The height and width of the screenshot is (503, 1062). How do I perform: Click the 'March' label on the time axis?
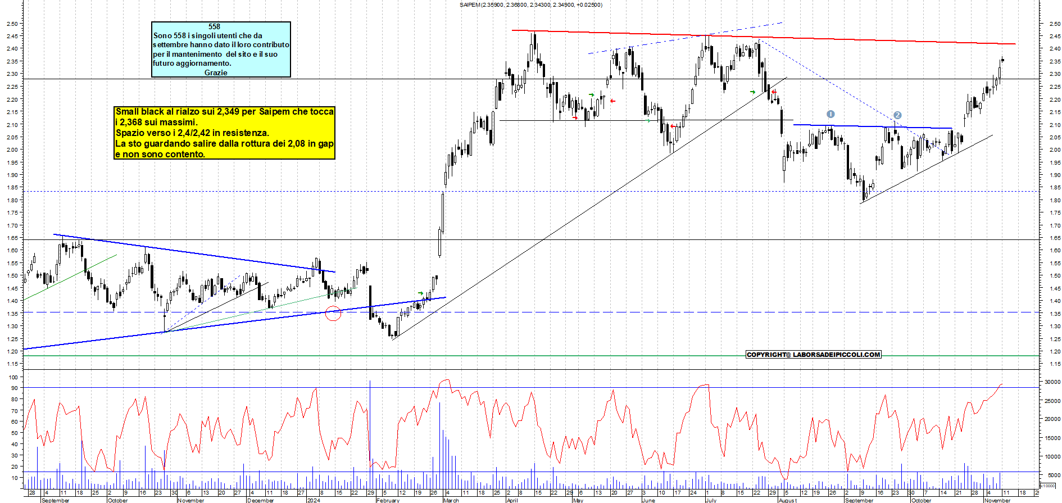click(451, 500)
